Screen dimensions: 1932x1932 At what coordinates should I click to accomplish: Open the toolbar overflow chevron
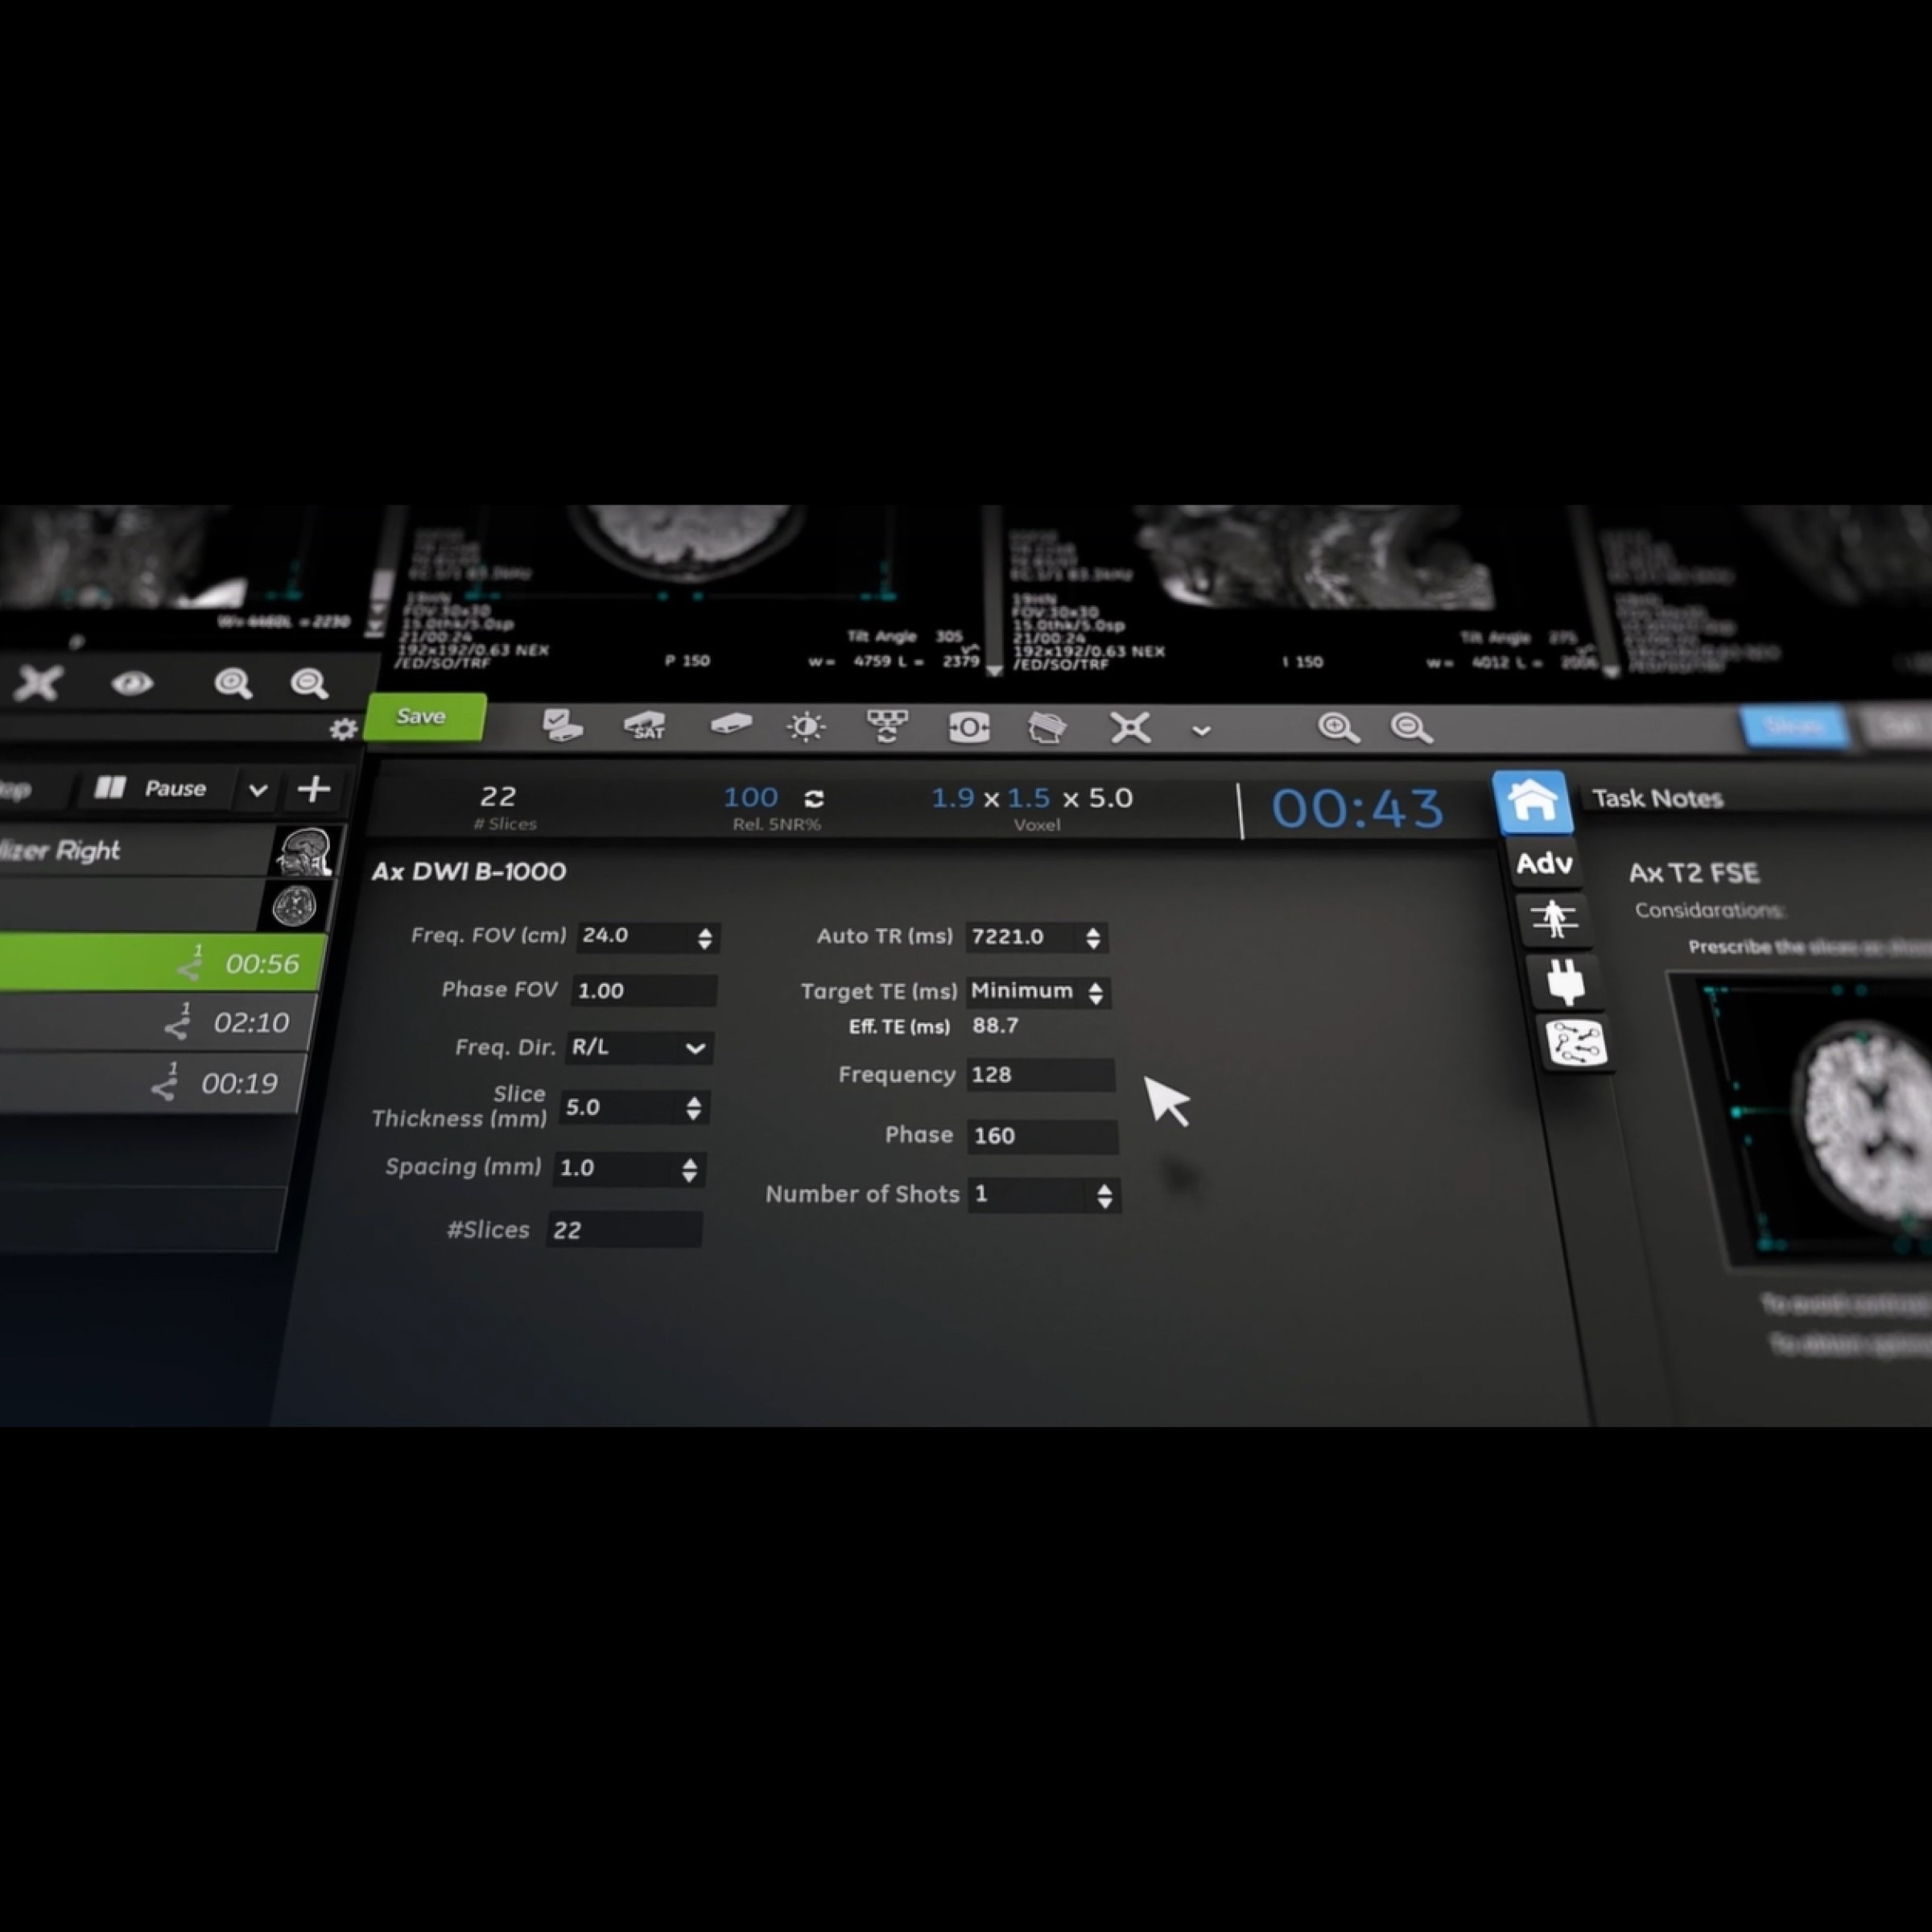[1201, 731]
